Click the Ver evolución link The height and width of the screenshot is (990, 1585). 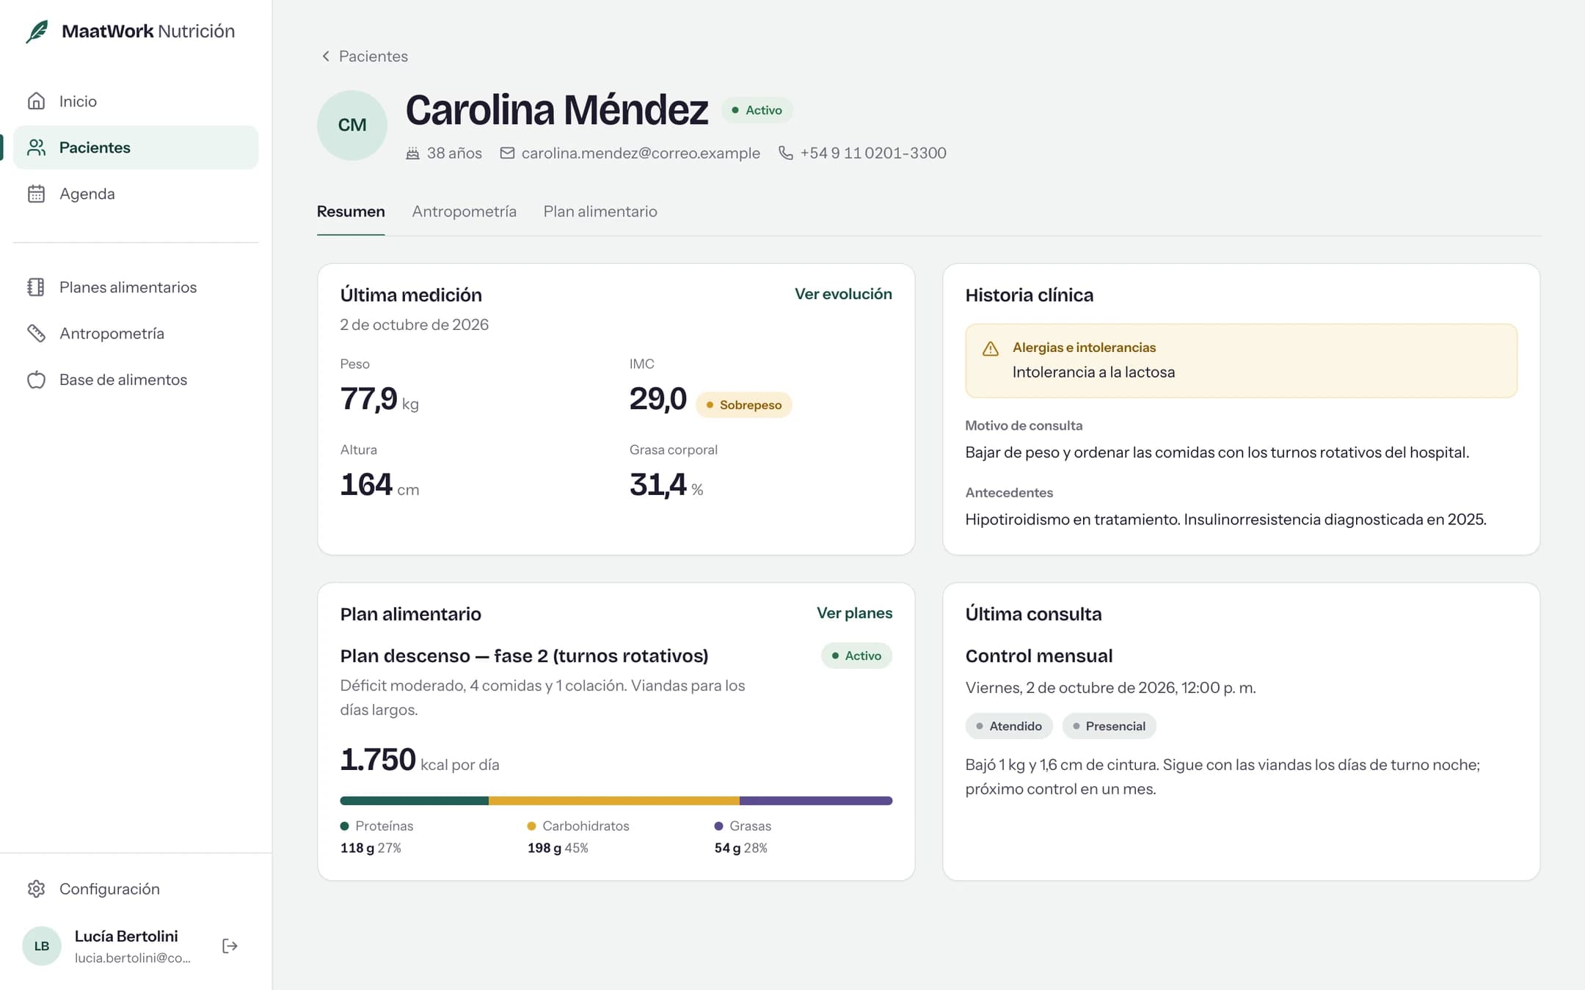tap(843, 294)
